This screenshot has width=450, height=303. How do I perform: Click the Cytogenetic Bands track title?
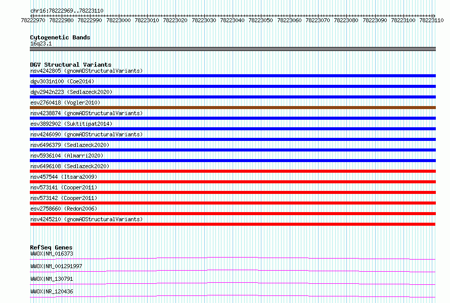(x=60, y=37)
